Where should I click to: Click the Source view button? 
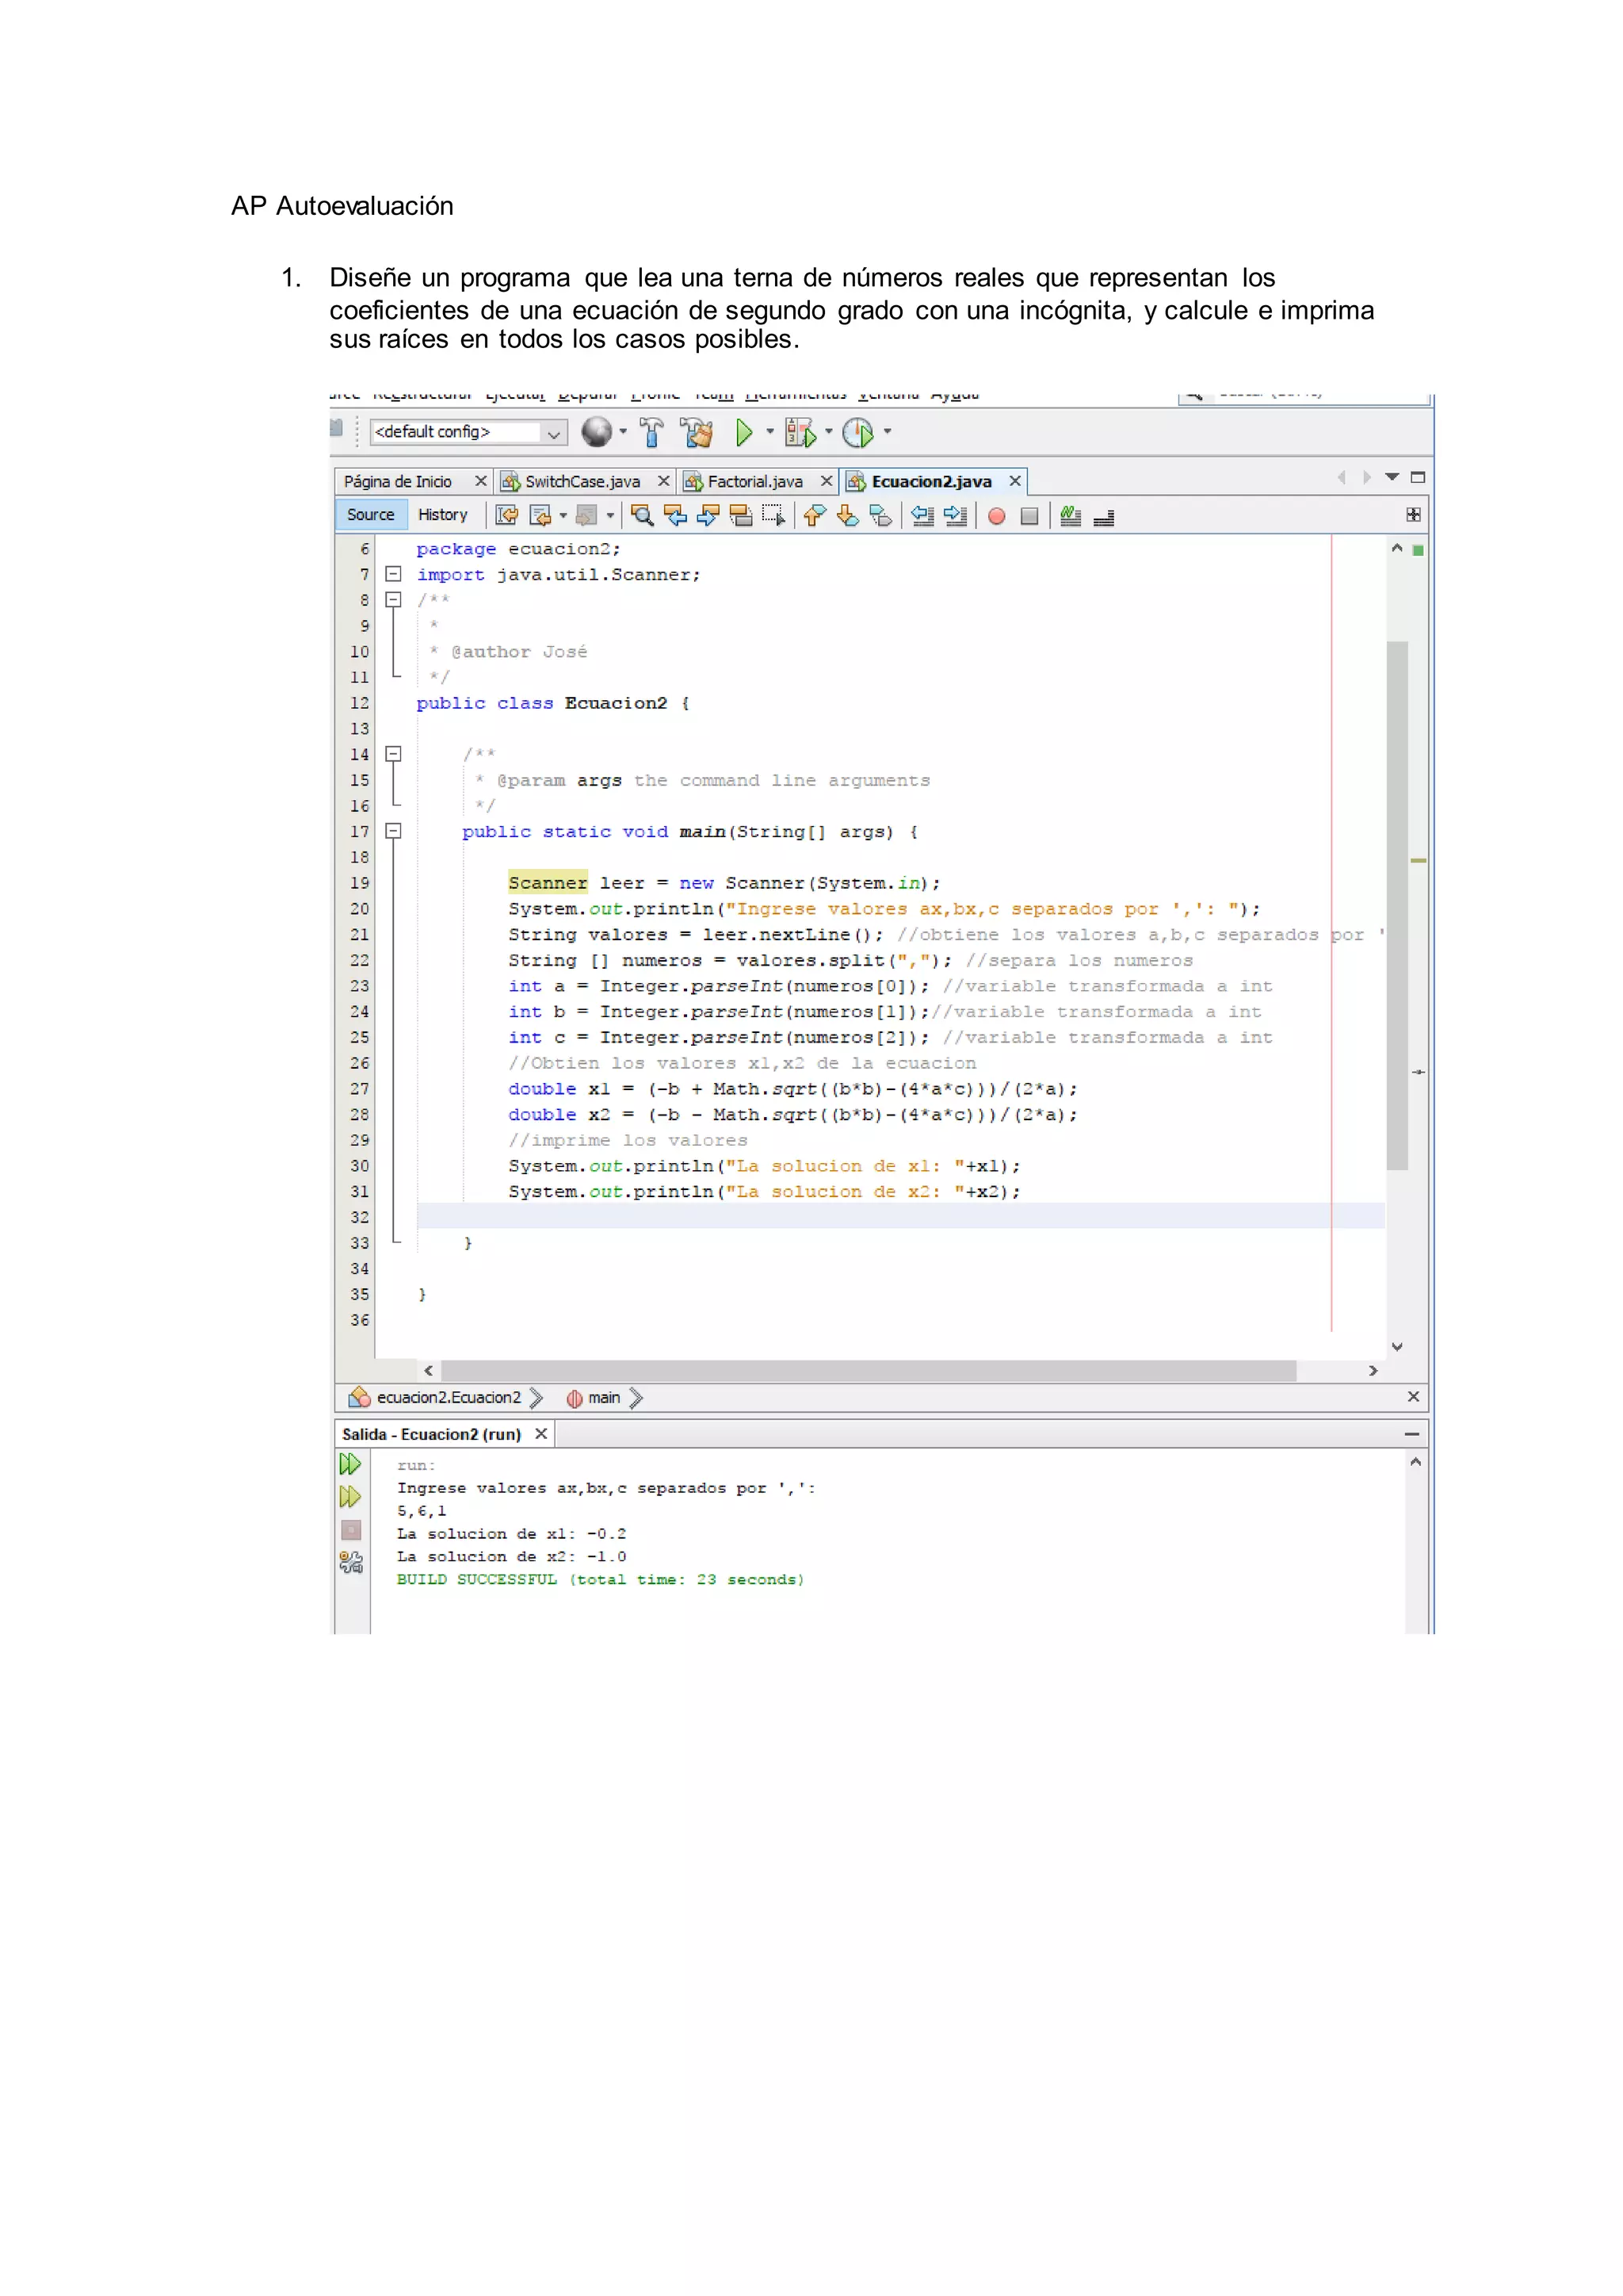[371, 515]
